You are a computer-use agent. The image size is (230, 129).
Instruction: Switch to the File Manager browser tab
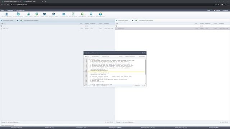[x=33, y=1]
